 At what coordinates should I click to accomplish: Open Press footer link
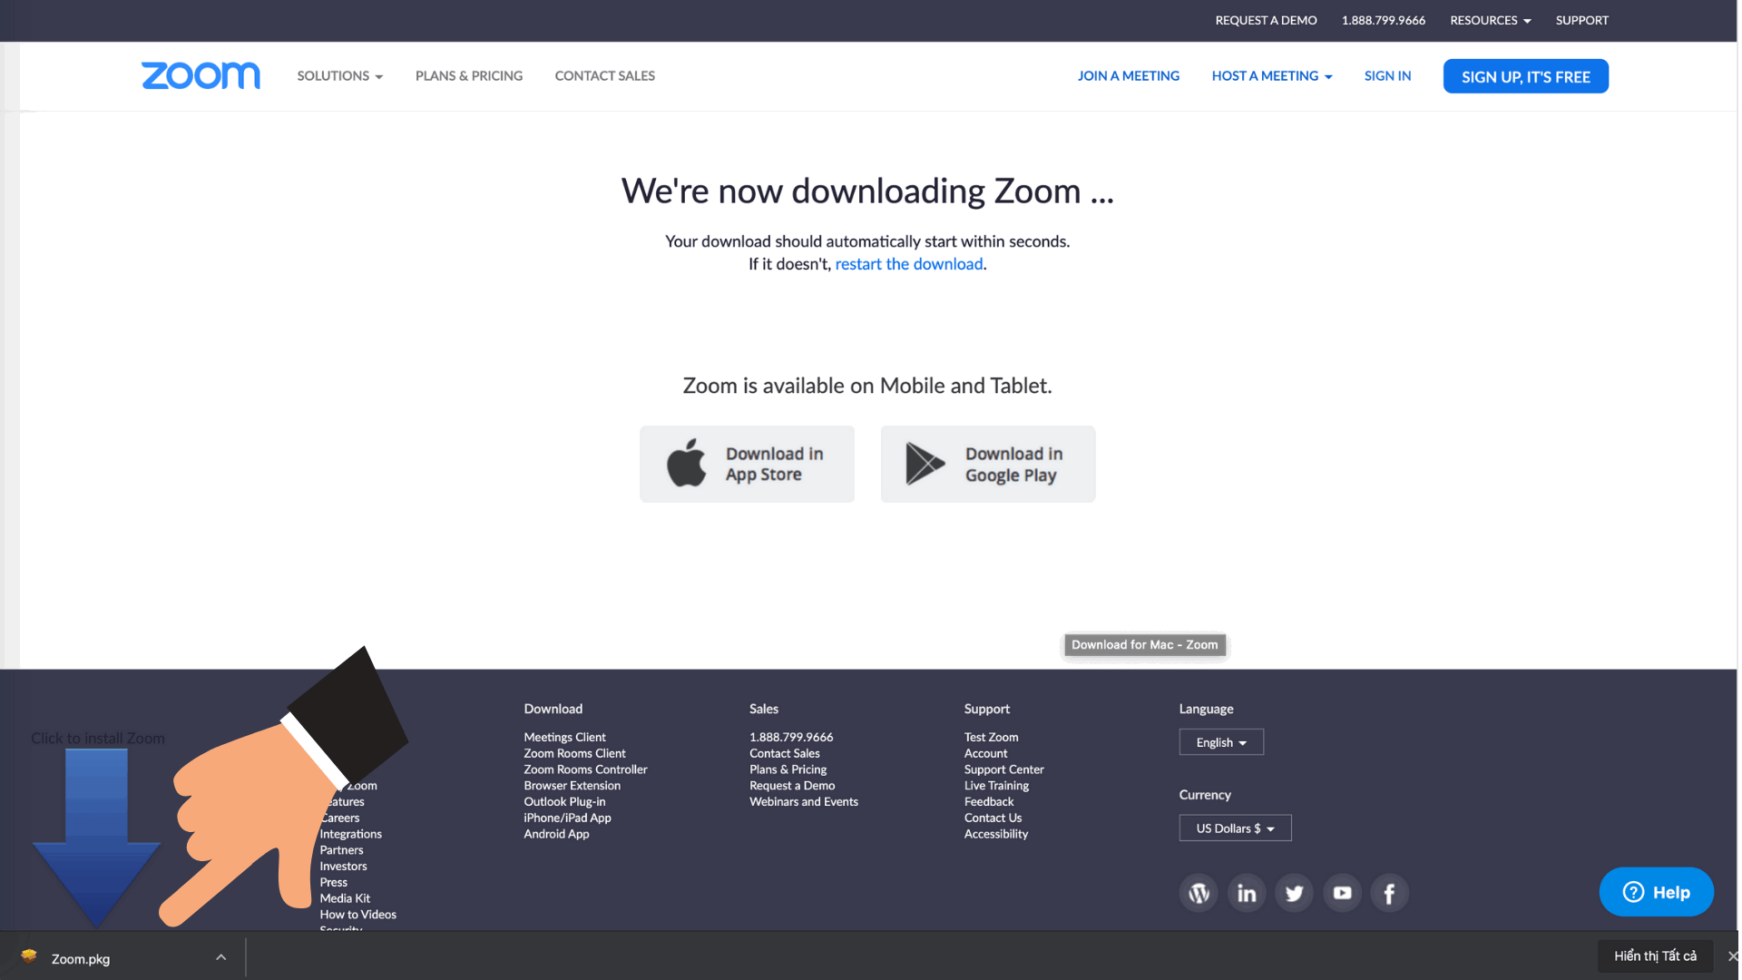click(333, 883)
